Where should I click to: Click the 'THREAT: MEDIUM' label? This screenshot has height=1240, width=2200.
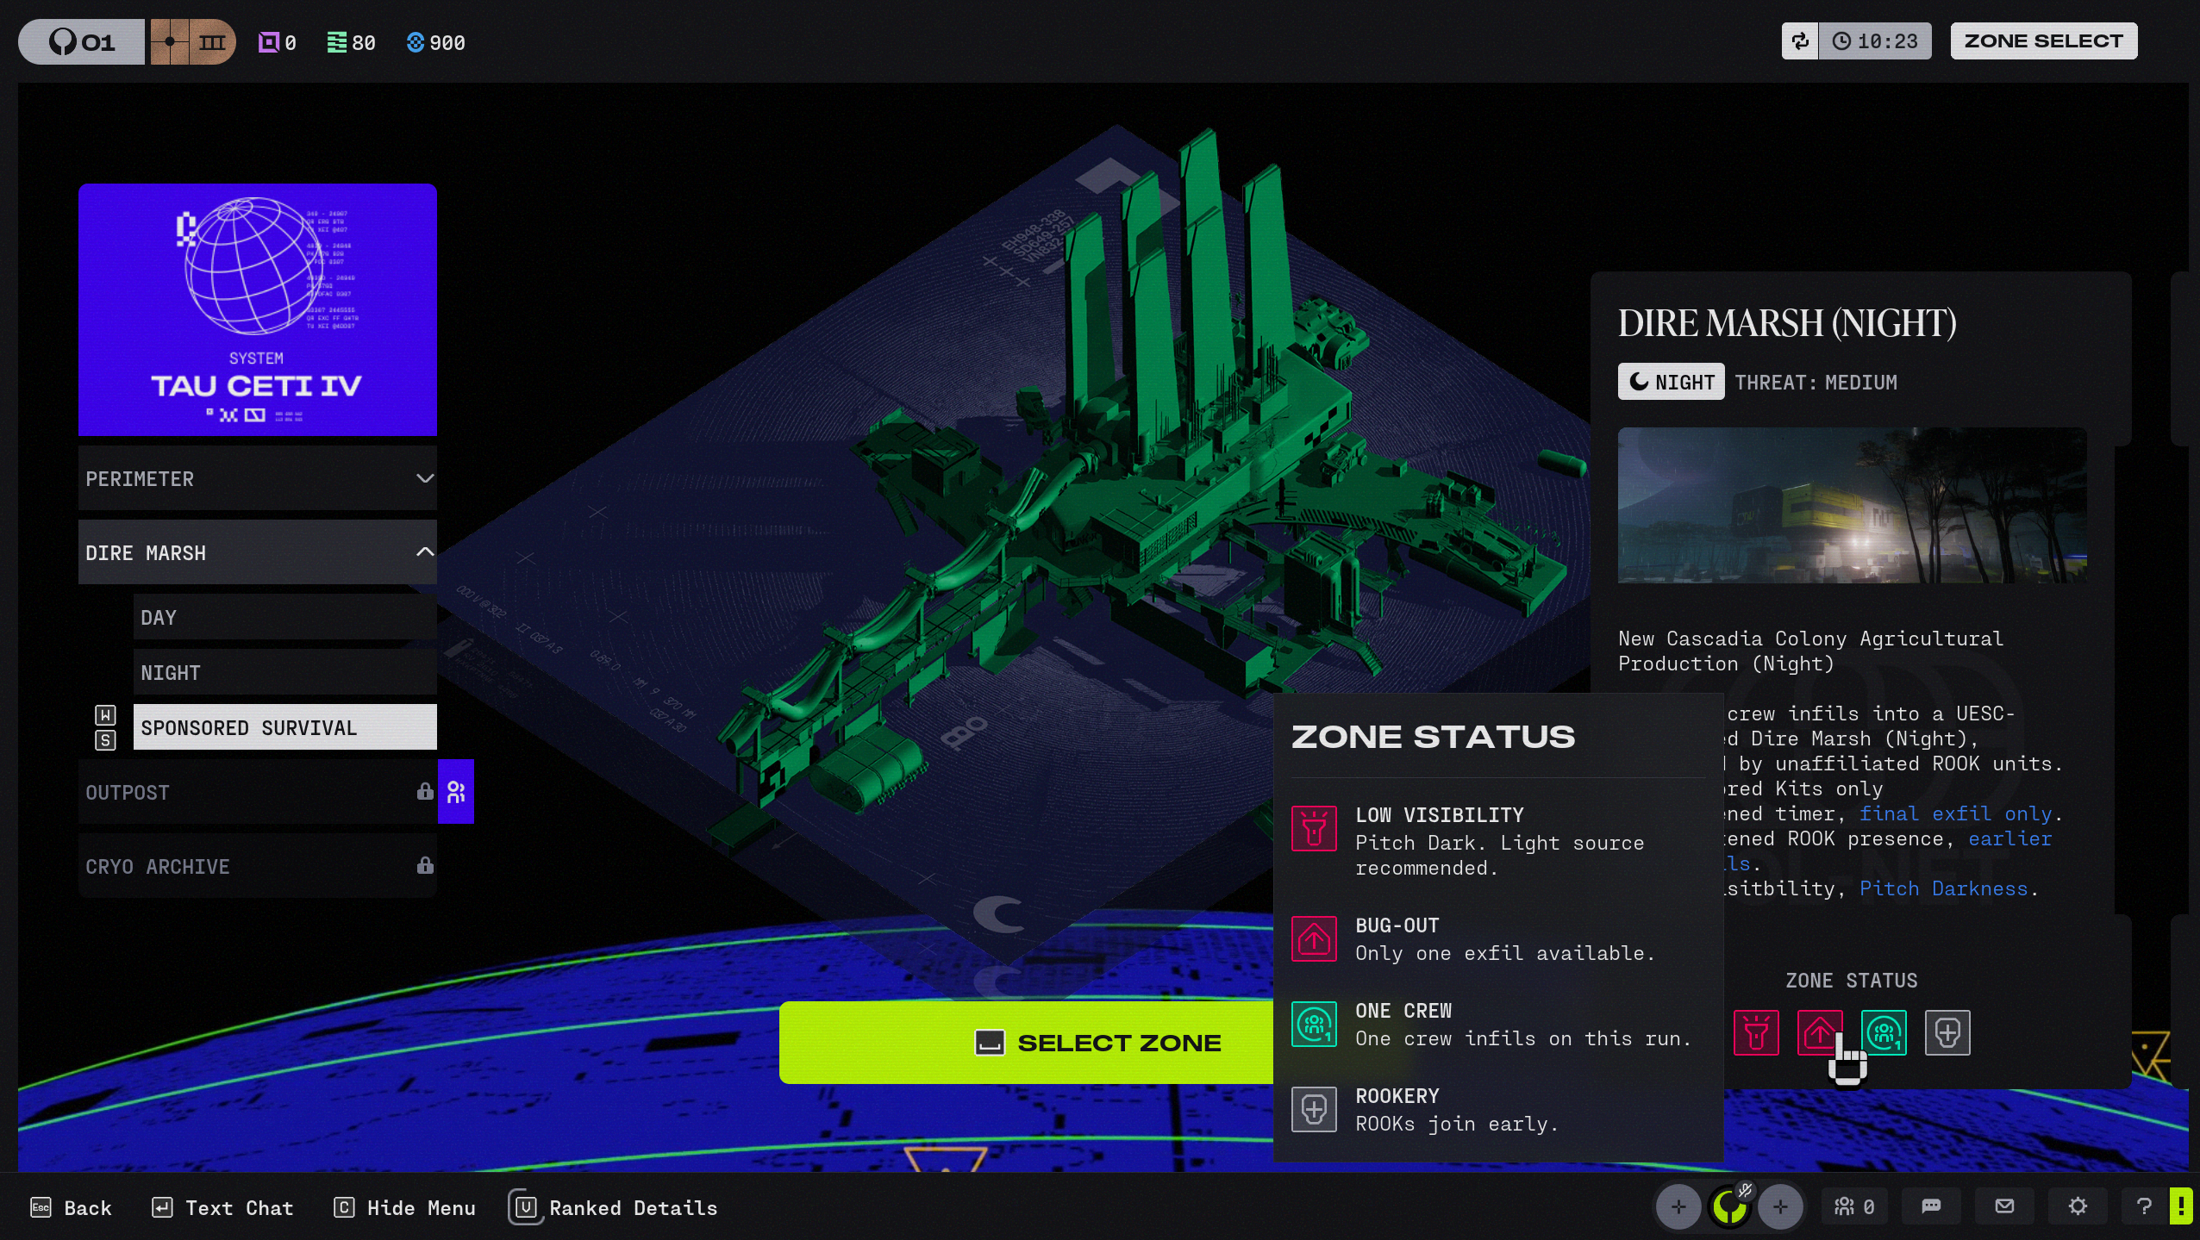[1816, 382]
